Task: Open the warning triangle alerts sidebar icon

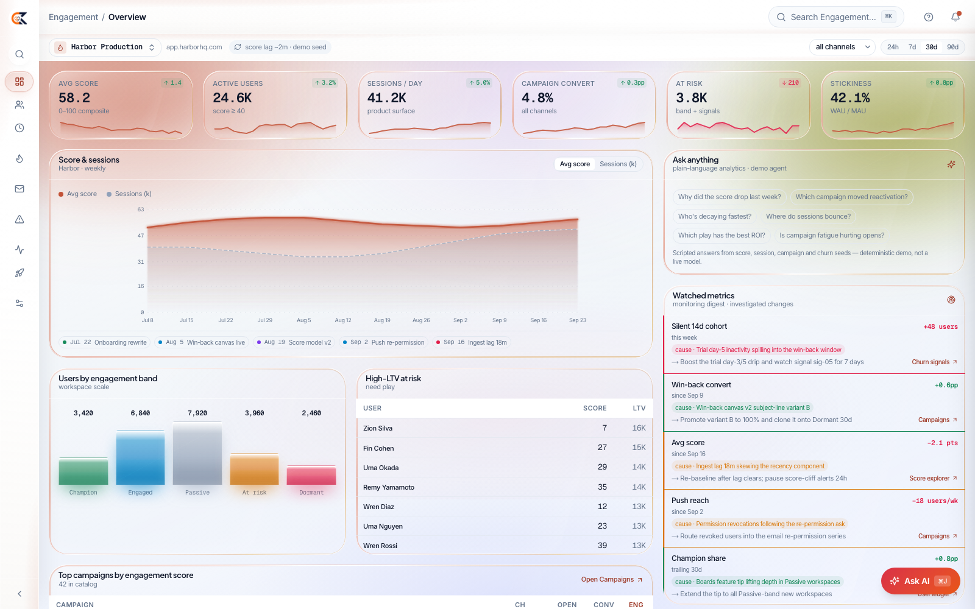Action: 19,219
